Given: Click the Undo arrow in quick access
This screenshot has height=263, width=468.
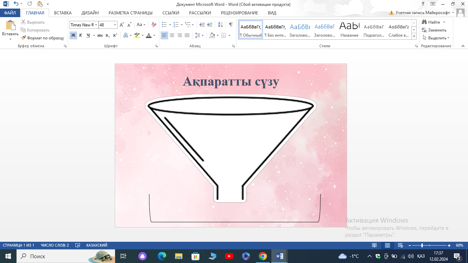Looking at the screenshot, I should pyautogui.click(x=16, y=4).
